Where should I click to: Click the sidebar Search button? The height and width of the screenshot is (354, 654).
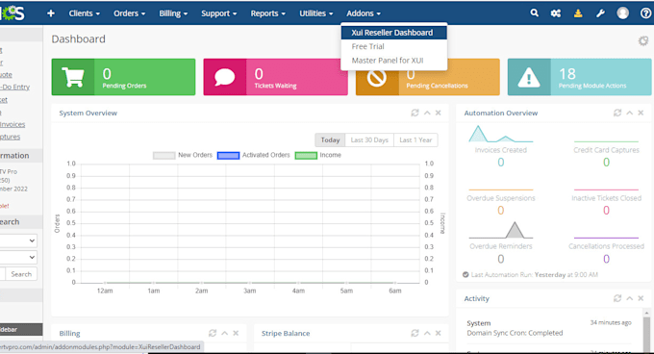click(21, 274)
